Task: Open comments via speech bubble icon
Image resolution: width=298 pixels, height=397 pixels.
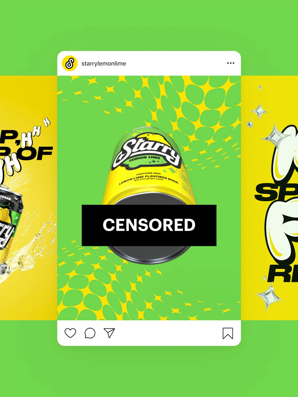Action: tap(90, 333)
